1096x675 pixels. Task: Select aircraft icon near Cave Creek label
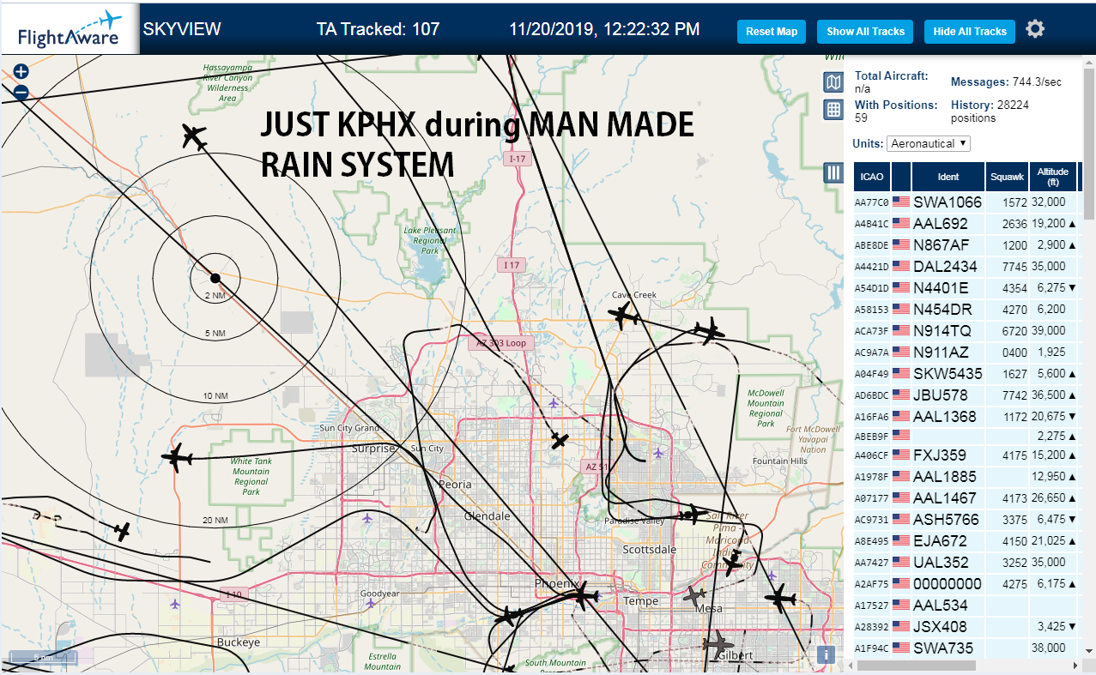[x=624, y=316]
